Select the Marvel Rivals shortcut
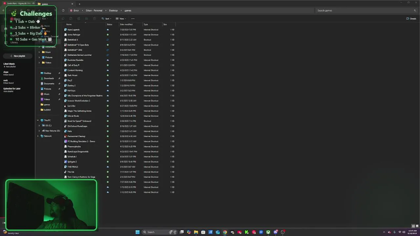Viewport: 420px width, 236px height. (x=73, y=116)
